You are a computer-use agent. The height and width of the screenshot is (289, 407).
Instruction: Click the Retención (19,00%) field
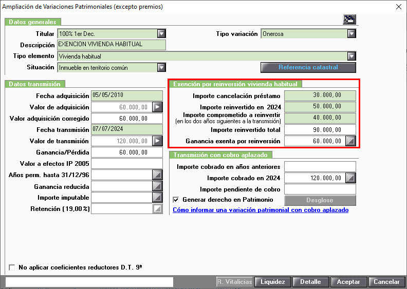(x=121, y=209)
